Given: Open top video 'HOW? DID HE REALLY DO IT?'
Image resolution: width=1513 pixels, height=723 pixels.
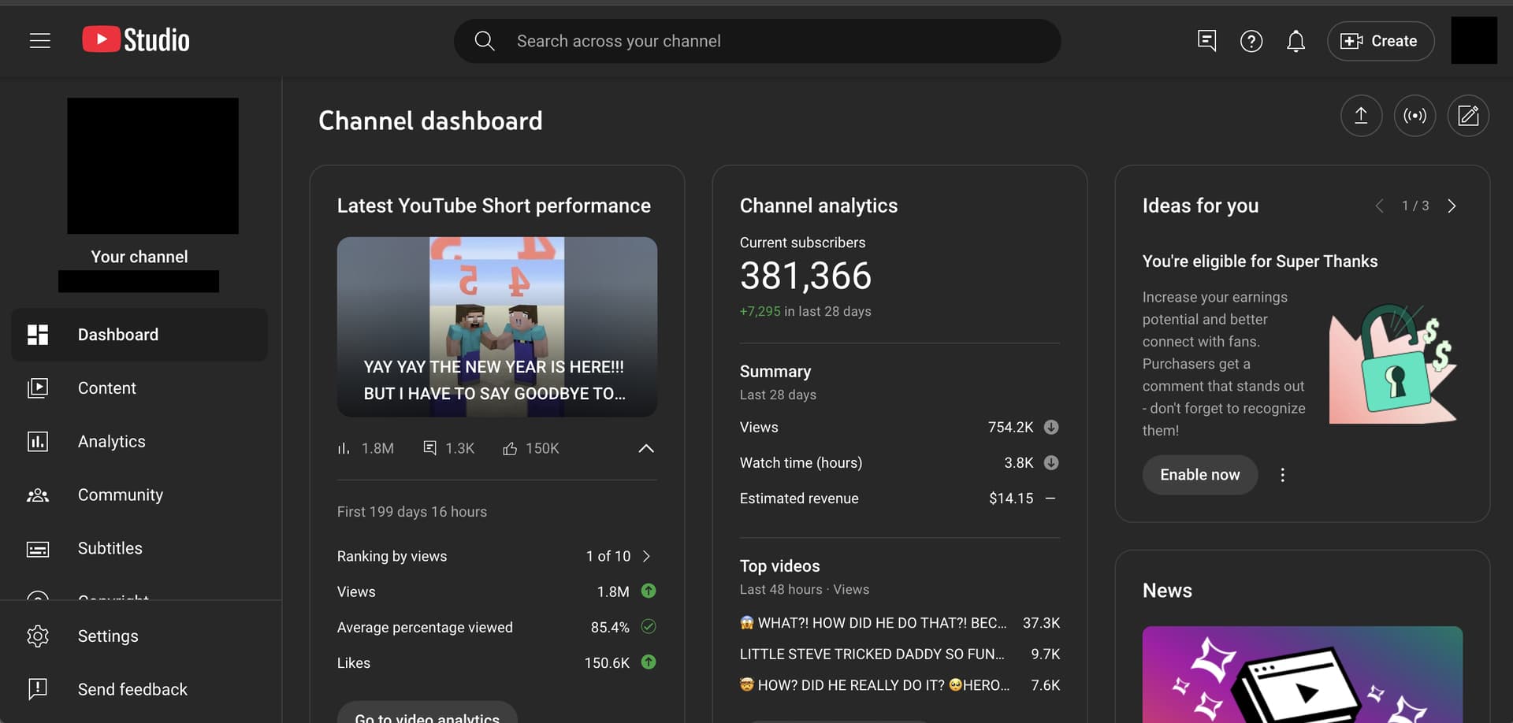Looking at the screenshot, I should tap(875, 685).
